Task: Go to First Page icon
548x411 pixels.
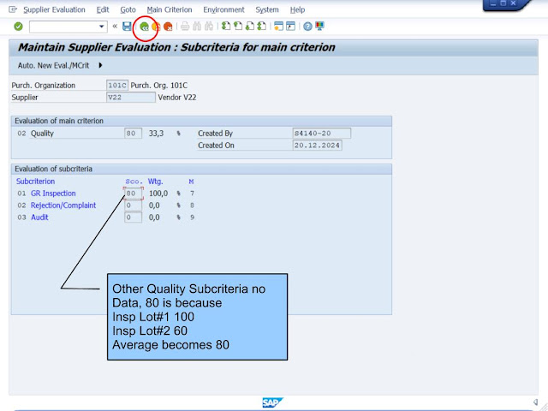Action: (x=226, y=27)
